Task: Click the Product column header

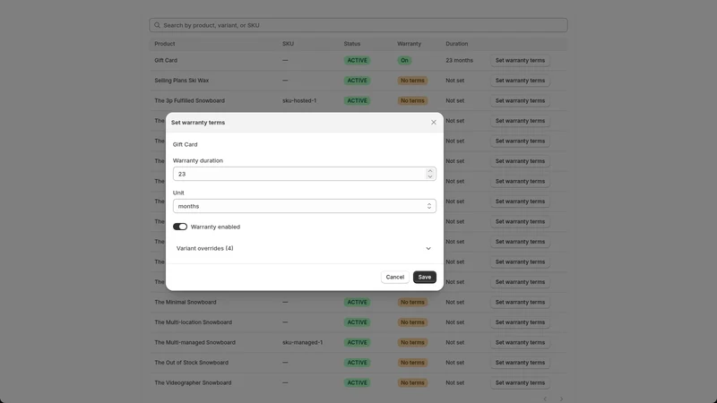Action: point(165,44)
